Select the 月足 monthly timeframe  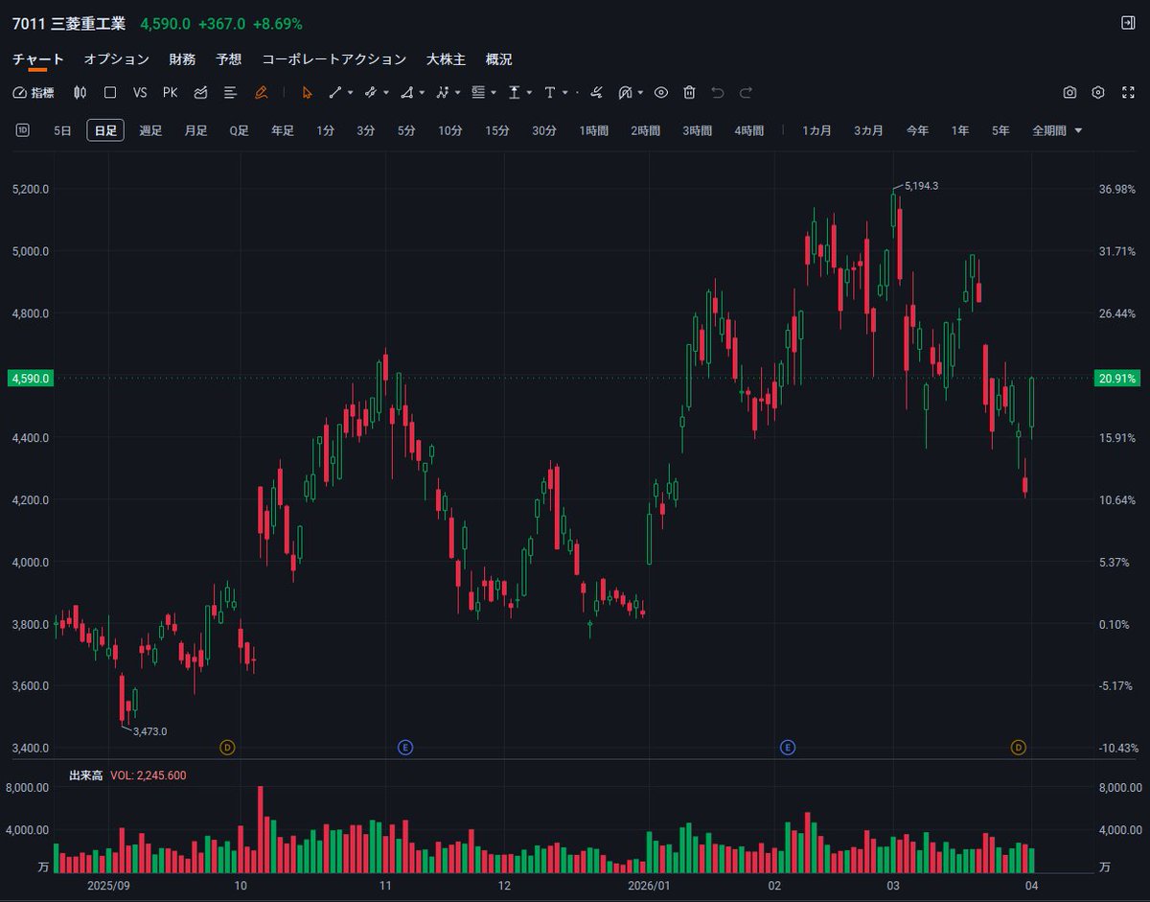click(x=195, y=130)
